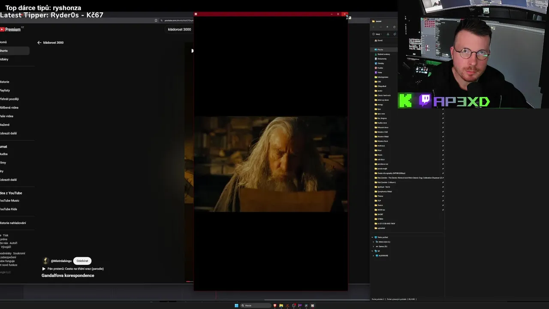This screenshot has height=309, width=549.
Task: Click the @Mistrdabingu channel avatar
Action: (45, 261)
